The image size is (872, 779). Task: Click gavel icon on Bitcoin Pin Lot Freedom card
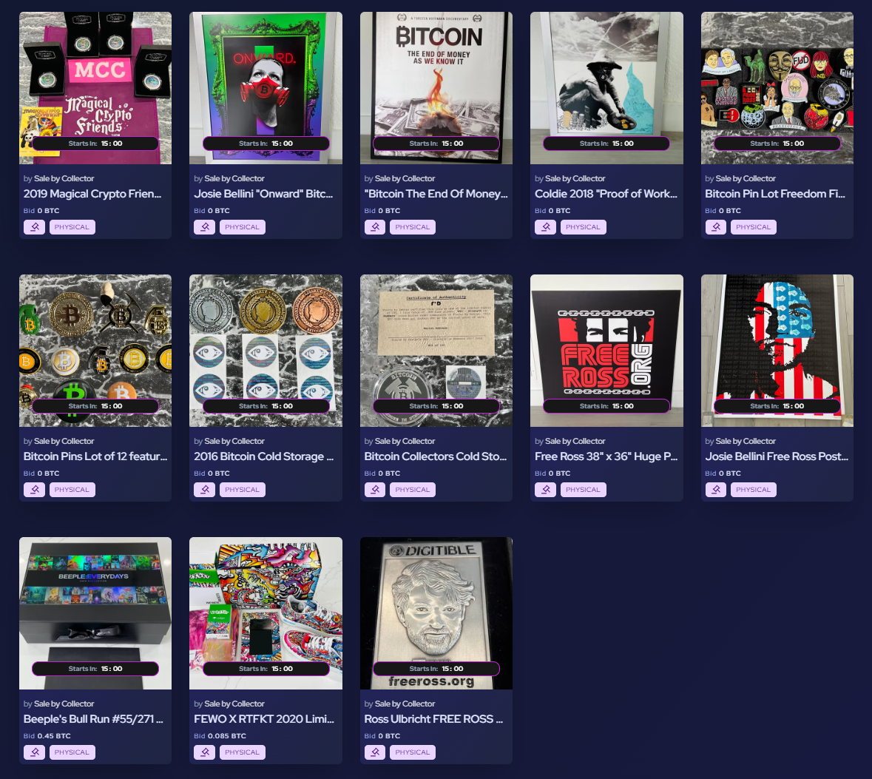[x=716, y=227]
